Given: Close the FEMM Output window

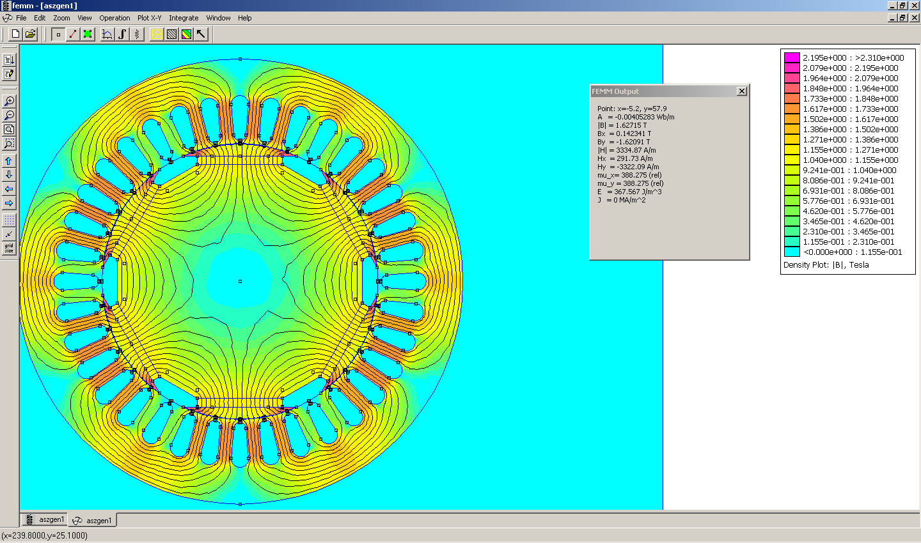Looking at the screenshot, I should coord(742,91).
